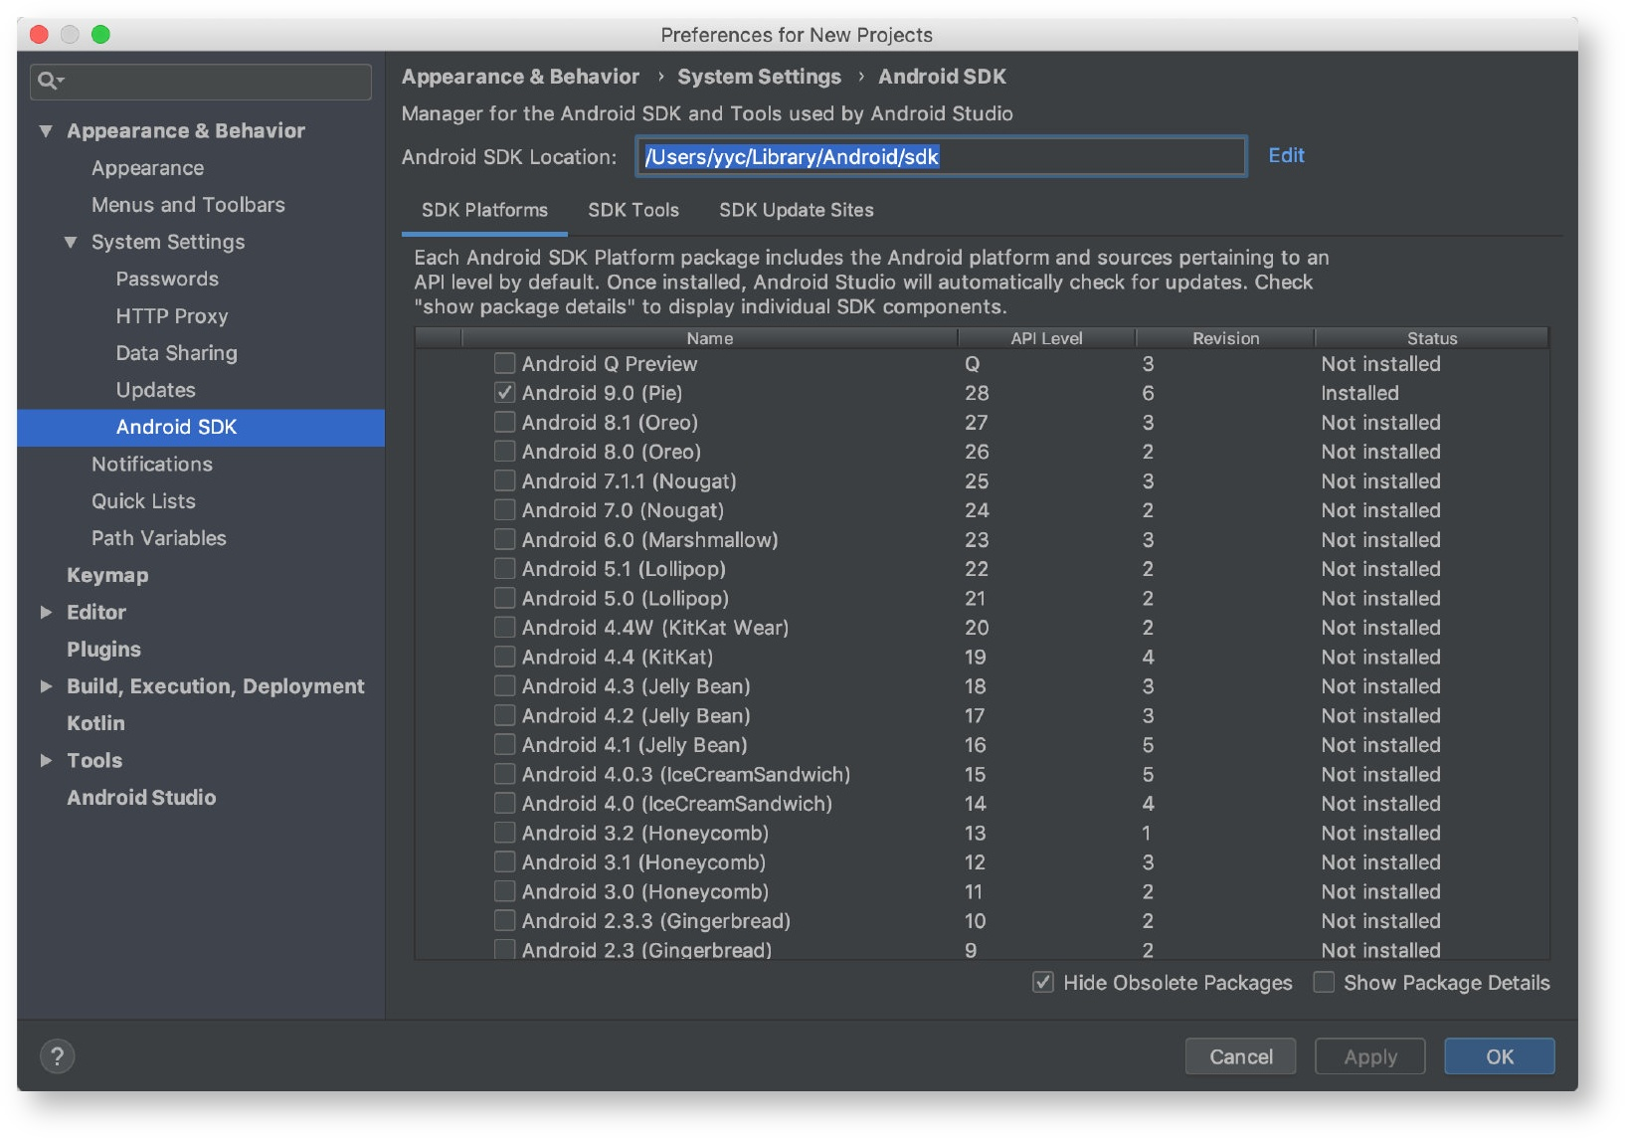Select the Android 7.0 (Nougat) row text
1626x1139 pixels.
(x=623, y=510)
